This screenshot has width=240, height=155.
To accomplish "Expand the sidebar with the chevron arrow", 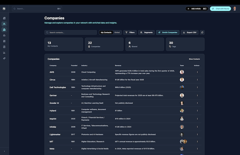I will coord(4,151).
